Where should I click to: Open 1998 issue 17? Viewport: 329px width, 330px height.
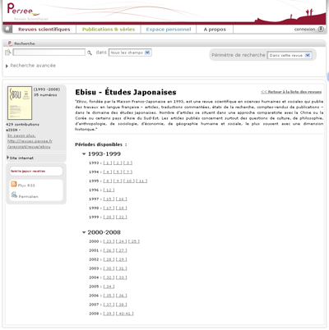tap(109, 209)
